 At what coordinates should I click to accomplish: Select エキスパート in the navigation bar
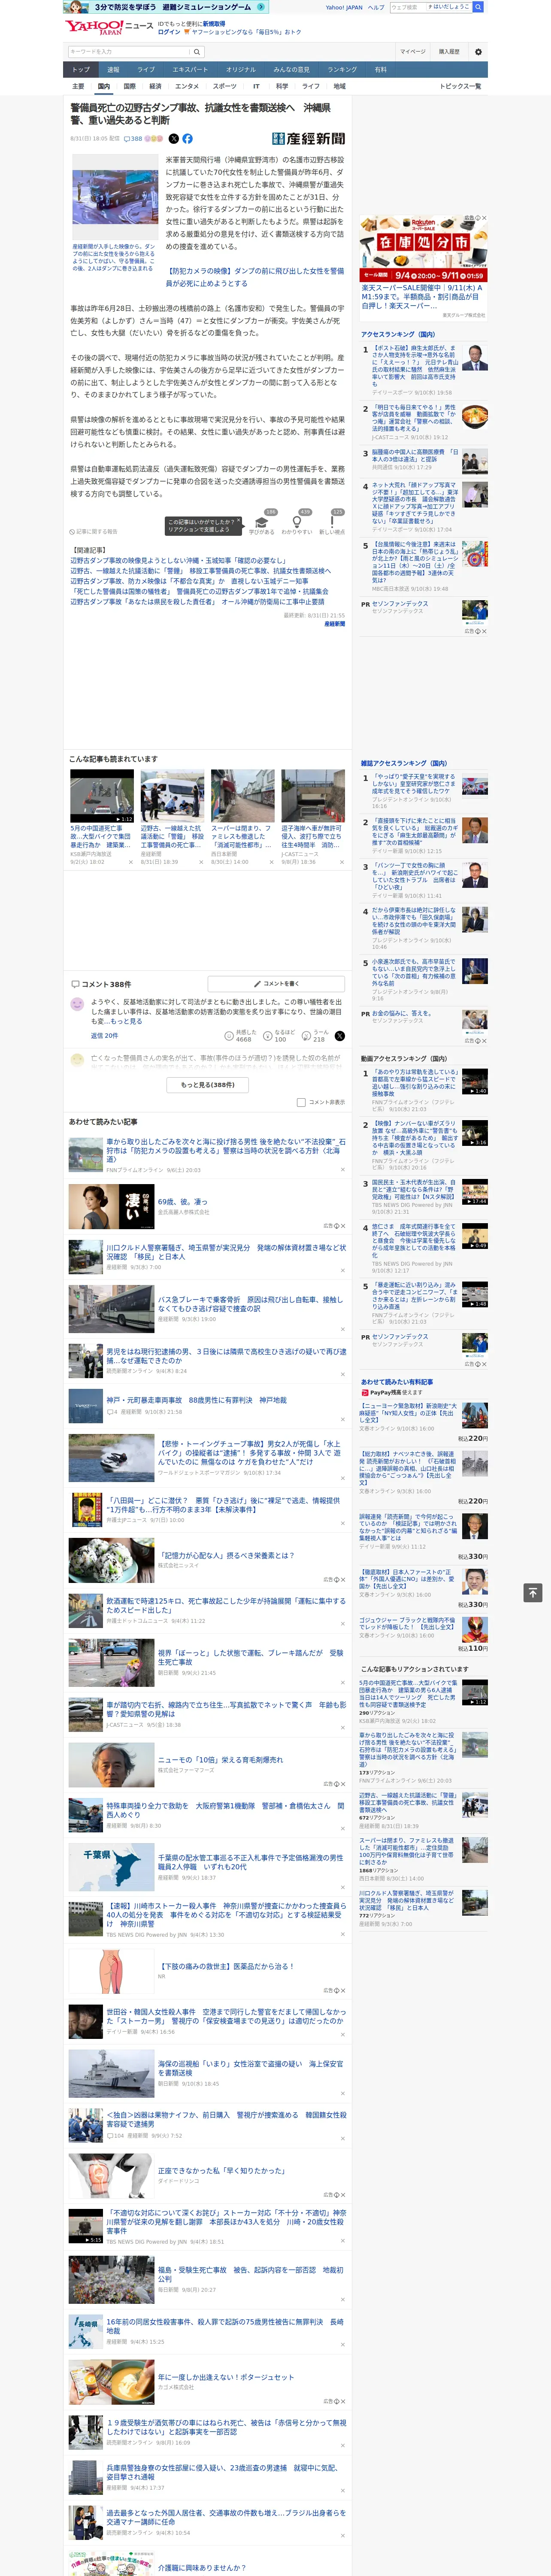click(190, 70)
